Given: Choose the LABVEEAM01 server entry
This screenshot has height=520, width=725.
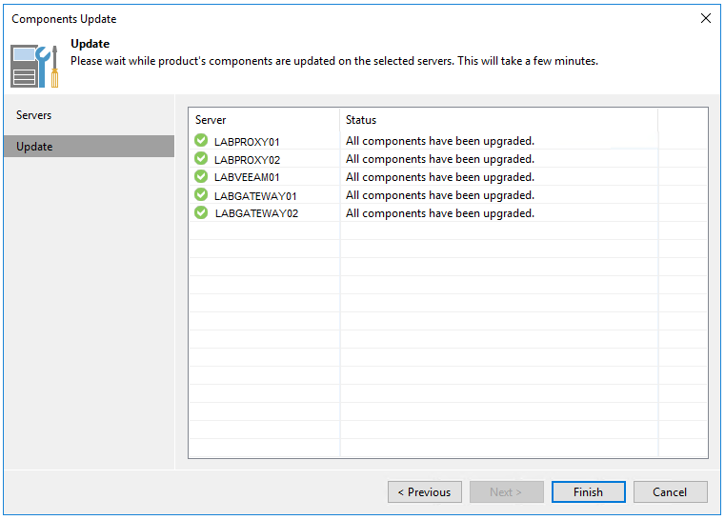Looking at the screenshot, I should tap(247, 178).
